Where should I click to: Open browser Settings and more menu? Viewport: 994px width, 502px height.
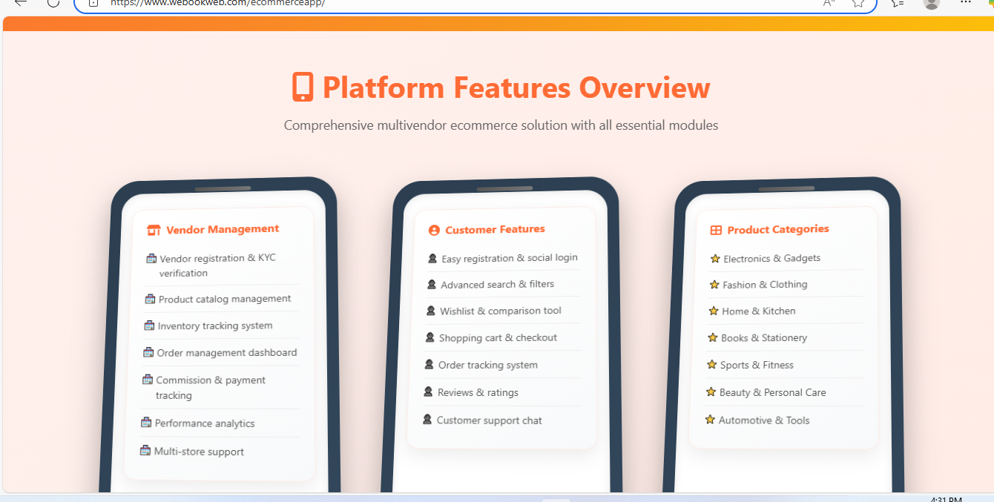(965, 3)
